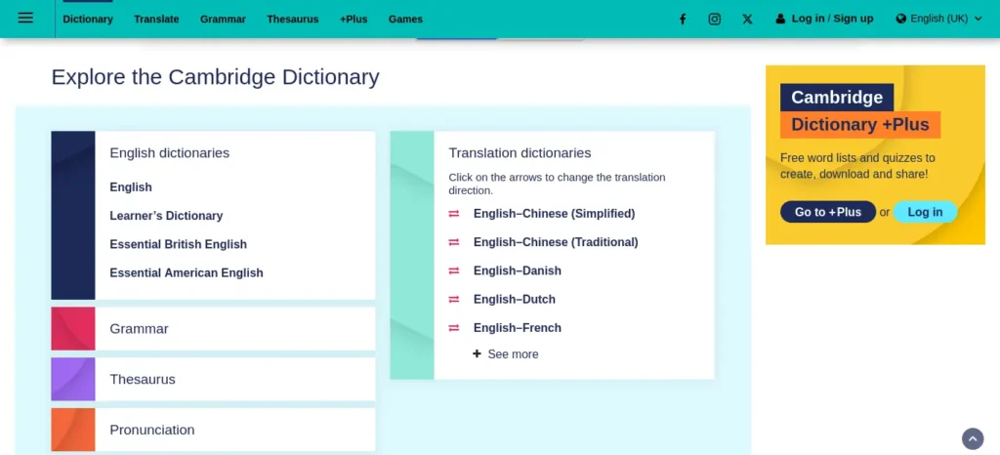The image size is (1000, 455).
Task: Swap direction arrows for English–Chinese (Traditional)
Action: [454, 243]
